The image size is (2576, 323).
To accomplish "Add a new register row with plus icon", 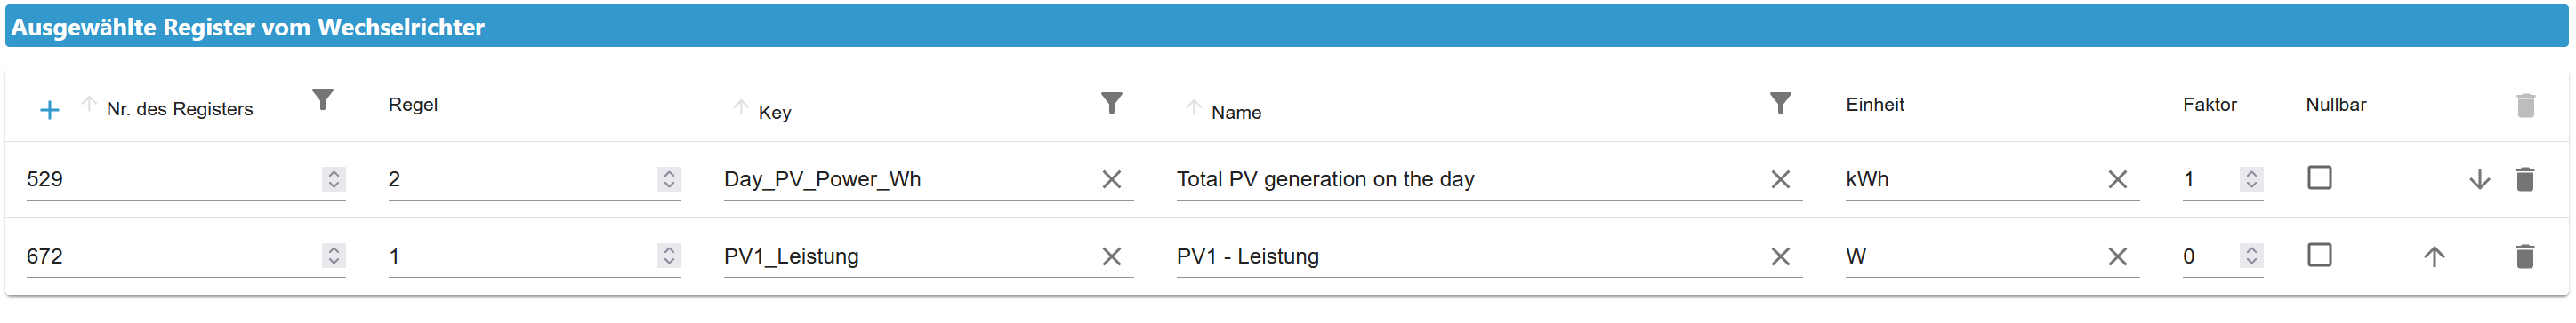I will pos(49,110).
